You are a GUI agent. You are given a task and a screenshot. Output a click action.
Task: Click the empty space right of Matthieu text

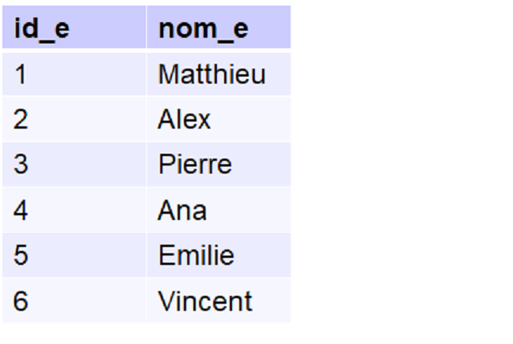pyautogui.click(x=278, y=74)
